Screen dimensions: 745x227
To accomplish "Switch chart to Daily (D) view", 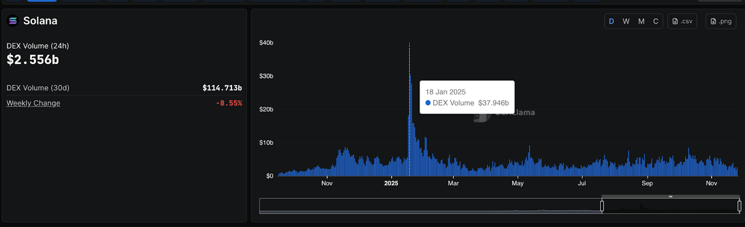I will 611,21.
